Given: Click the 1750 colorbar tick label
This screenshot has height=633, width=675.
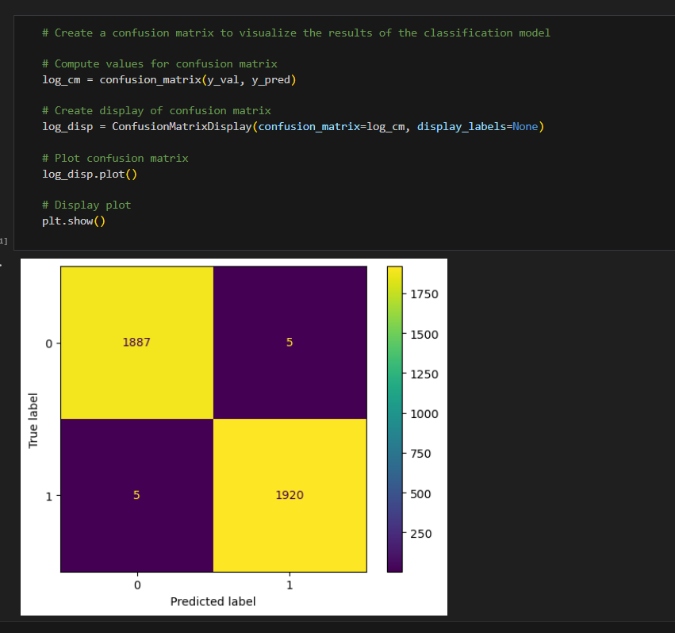Looking at the screenshot, I should [425, 293].
